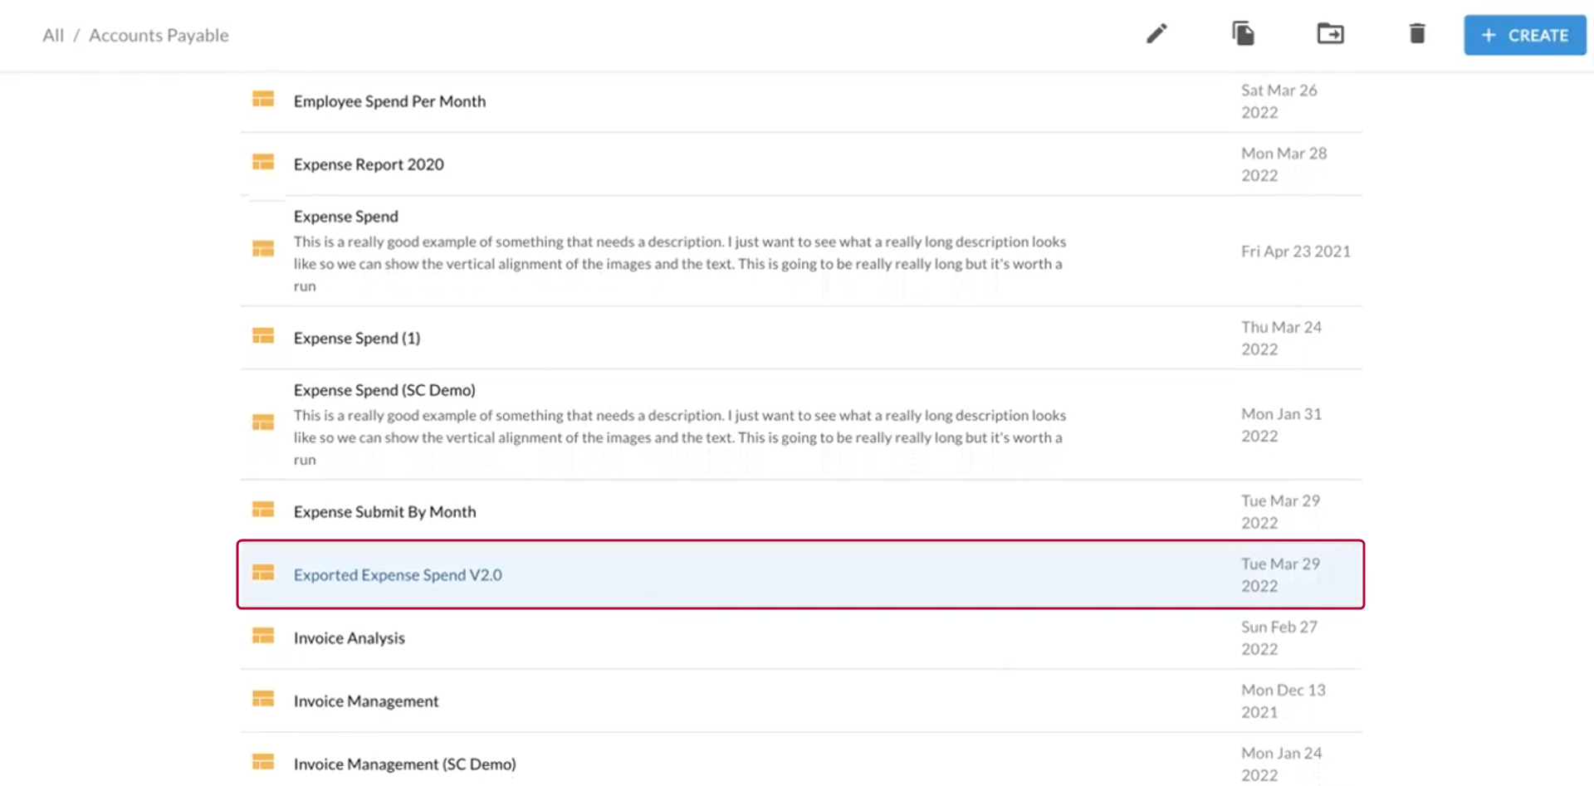Open the All breadcrumb link
The width and height of the screenshot is (1594, 786).
(52, 35)
